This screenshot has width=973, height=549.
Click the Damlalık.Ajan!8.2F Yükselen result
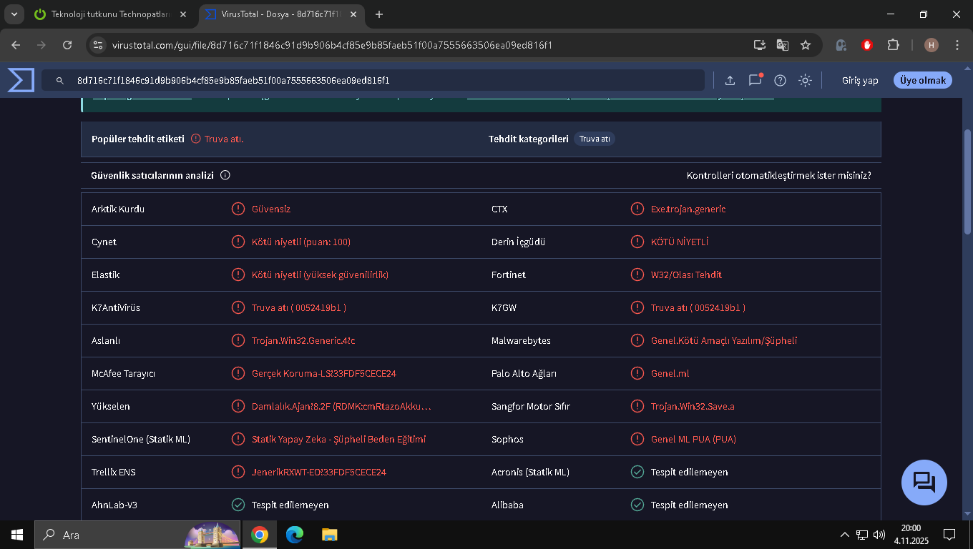pos(342,406)
